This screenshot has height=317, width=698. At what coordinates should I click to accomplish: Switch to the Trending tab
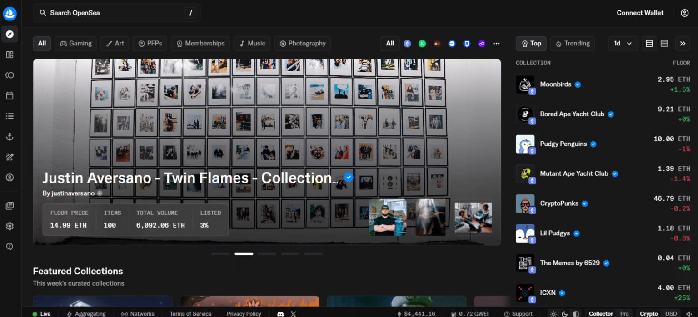572,44
